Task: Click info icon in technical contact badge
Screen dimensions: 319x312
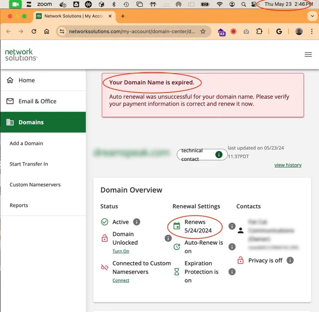Action: pos(219,155)
